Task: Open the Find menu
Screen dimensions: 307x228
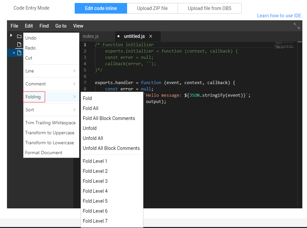Action: pos(44,26)
